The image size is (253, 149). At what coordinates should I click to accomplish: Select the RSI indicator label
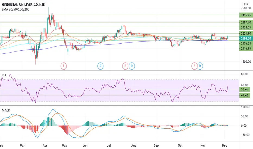(x=4, y=75)
